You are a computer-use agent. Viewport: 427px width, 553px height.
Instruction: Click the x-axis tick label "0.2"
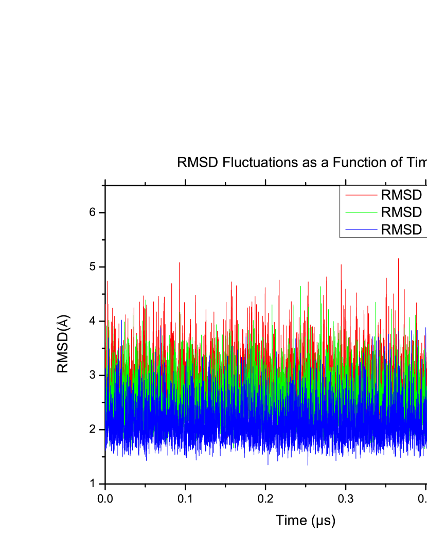pyautogui.click(x=265, y=498)
